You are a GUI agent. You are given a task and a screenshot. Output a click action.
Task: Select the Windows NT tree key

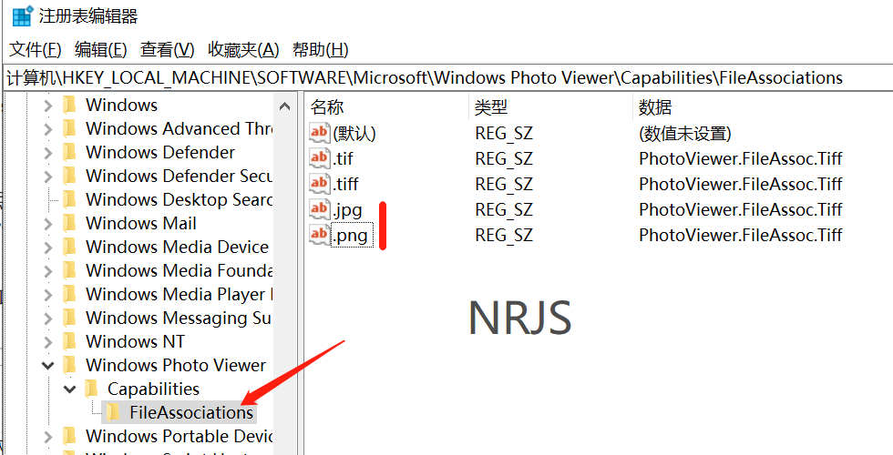135,341
